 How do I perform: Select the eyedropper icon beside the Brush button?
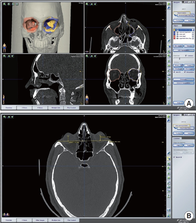pos(182,65)
